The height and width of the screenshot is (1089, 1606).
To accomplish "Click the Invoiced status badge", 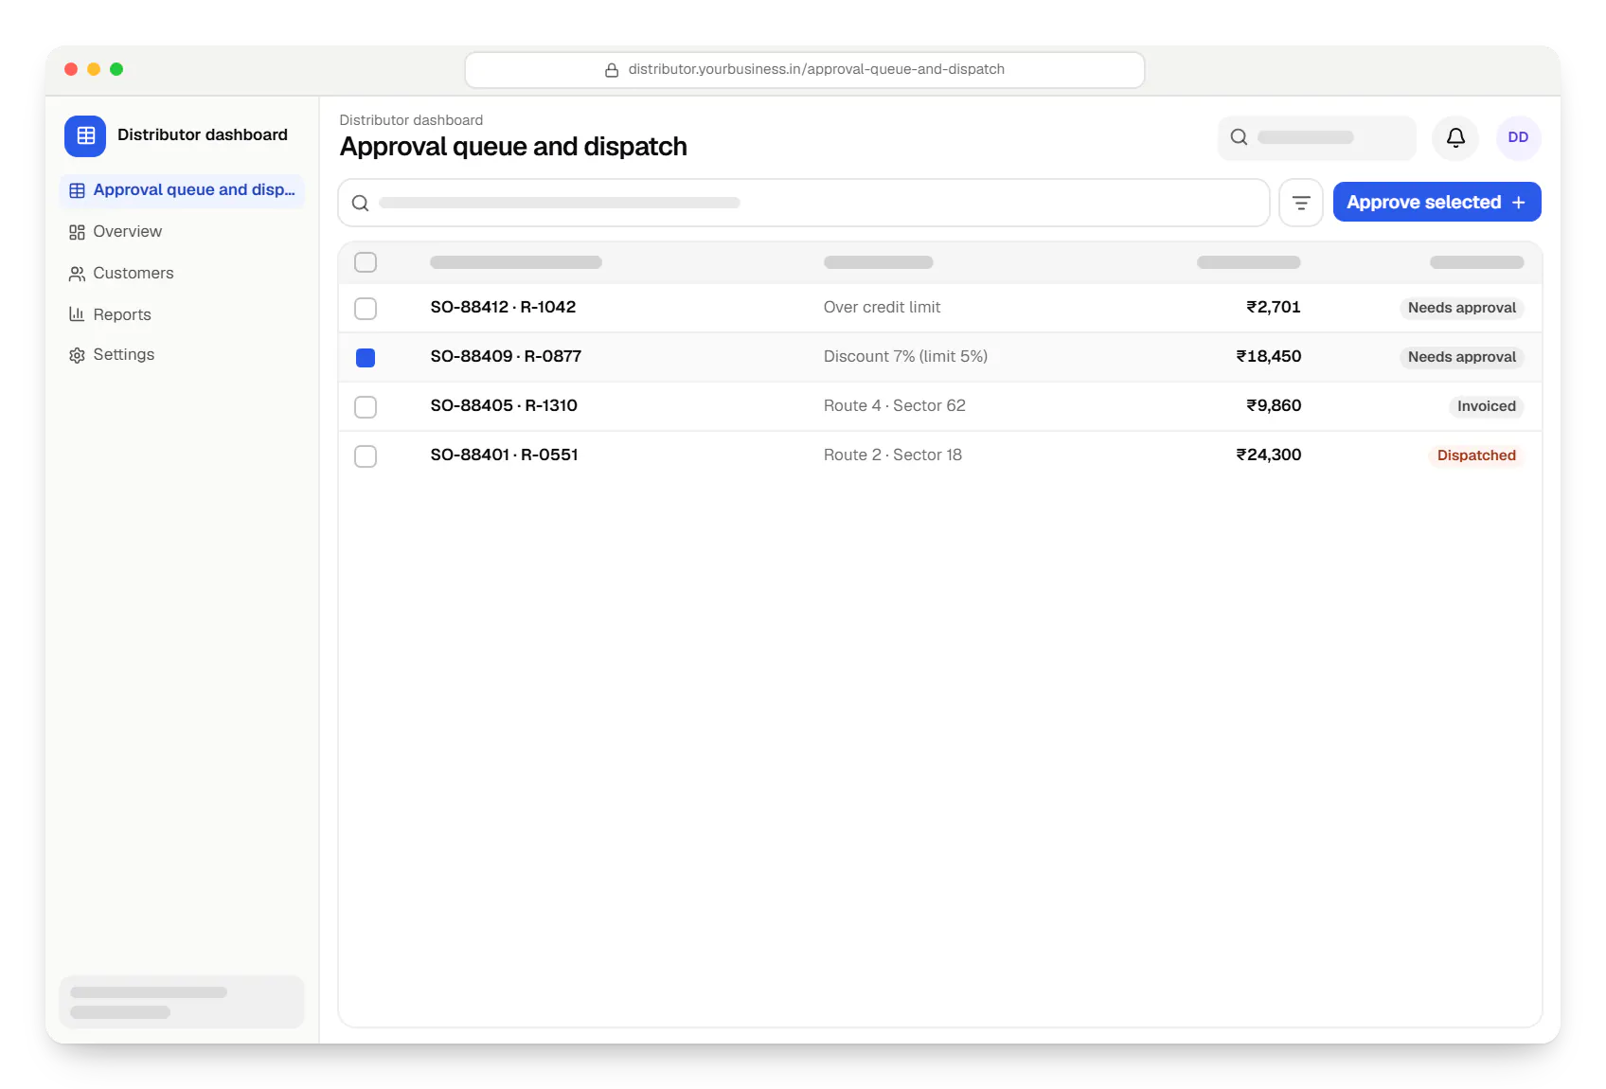I will point(1486,406).
